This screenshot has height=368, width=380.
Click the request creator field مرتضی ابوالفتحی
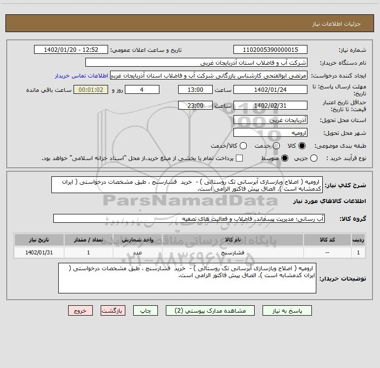coord(209,76)
